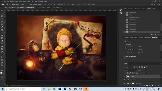This screenshot has width=162, height=91.
Task: Open the Kind filter dropdown in Layers
Action: click(x=128, y=67)
